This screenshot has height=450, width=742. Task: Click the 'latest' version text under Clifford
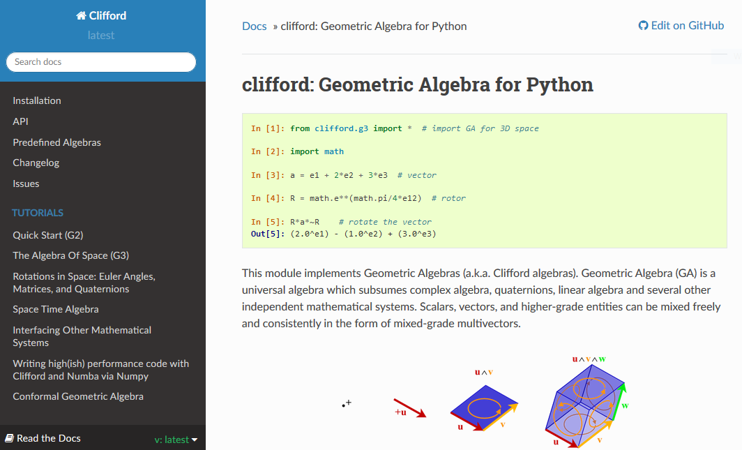[101, 36]
